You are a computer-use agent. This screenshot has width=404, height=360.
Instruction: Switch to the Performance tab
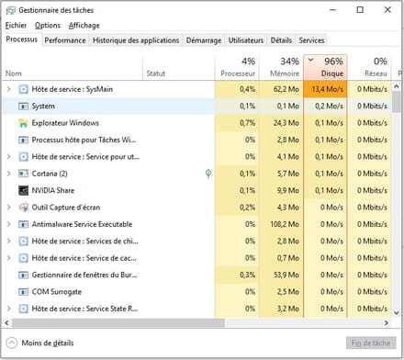(x=65, y=40)
